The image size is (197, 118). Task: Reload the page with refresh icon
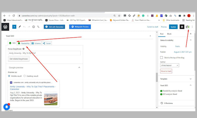[x=14, y=16]
